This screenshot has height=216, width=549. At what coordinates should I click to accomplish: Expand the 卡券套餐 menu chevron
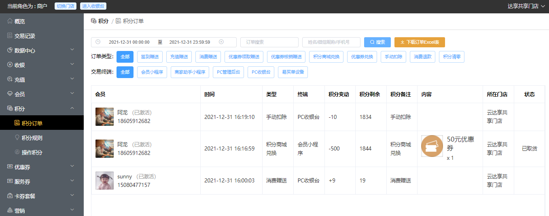[72, 196]
